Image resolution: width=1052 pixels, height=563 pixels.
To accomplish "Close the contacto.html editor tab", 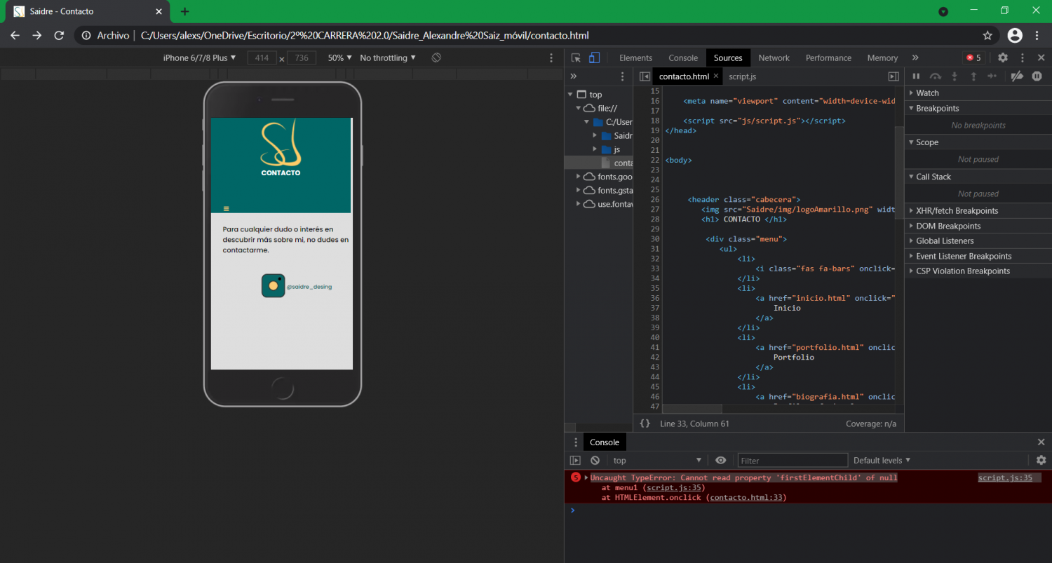I will [x=716, y=76].
